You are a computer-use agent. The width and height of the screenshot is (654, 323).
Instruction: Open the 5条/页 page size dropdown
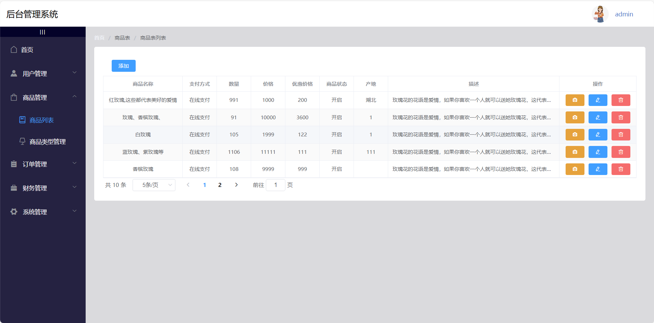154,185
